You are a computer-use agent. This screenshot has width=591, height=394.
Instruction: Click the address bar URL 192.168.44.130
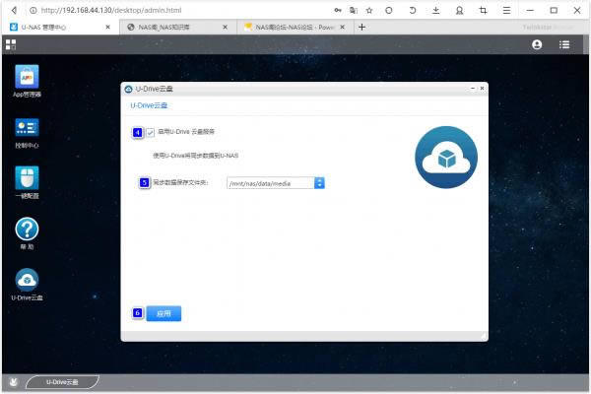[x=111, y=10]
